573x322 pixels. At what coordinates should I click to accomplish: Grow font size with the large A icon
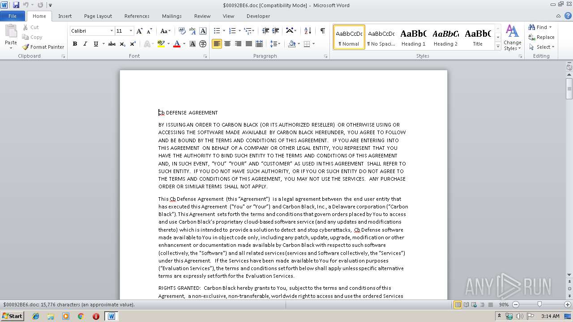pos(140,31)
